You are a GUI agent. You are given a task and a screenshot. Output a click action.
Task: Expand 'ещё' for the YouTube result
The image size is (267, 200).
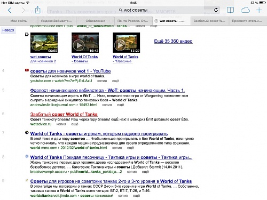click(x=115, y=81)
